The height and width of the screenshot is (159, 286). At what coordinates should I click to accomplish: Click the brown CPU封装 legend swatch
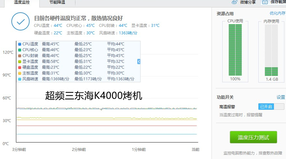point(20,56)
